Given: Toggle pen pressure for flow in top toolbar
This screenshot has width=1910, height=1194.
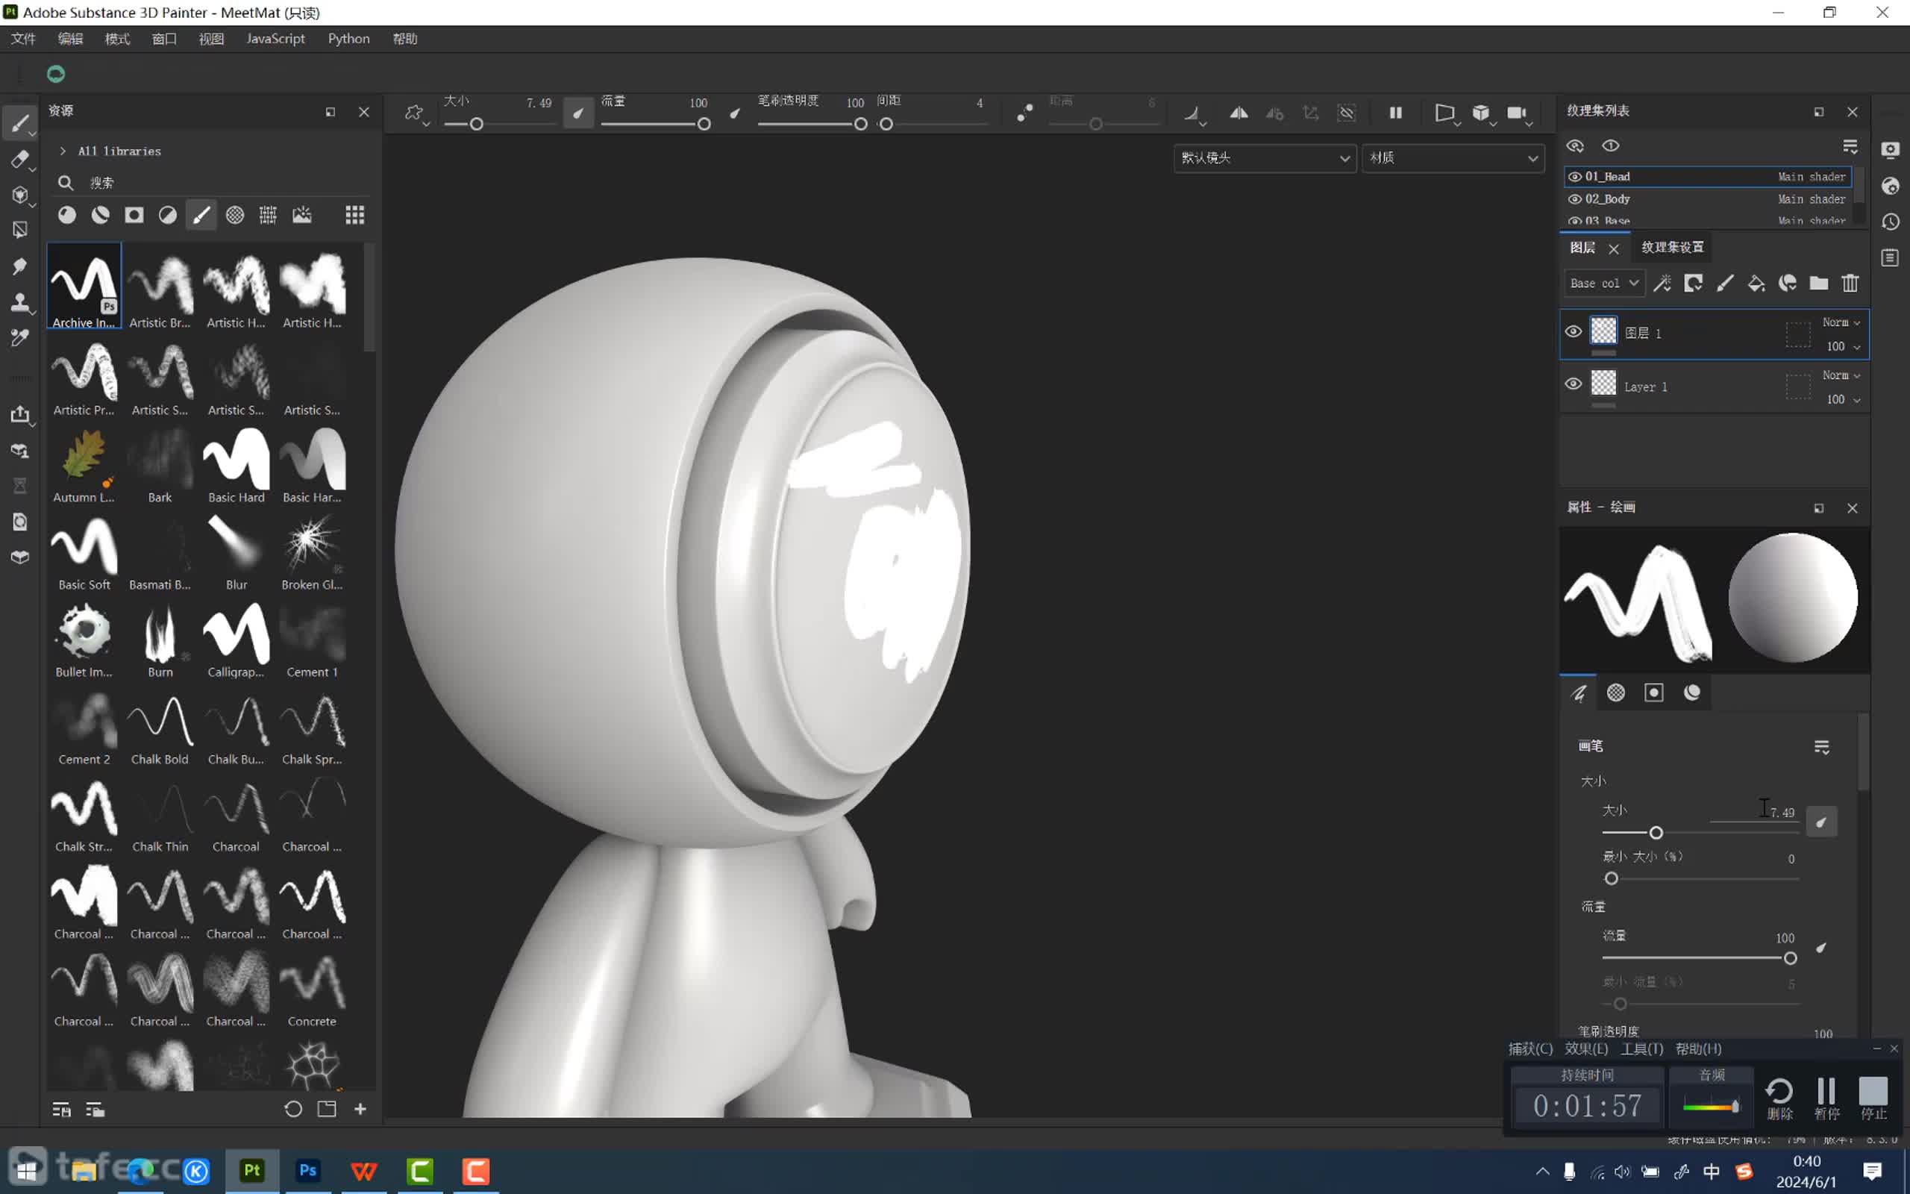Looking at the screenshot, I should (x=735, y=113).
